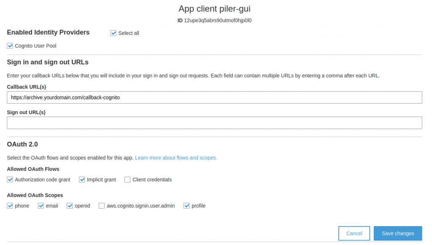Click the App client piler-gui title
Viewport: 432px width, 245px height.
(215, 9)
